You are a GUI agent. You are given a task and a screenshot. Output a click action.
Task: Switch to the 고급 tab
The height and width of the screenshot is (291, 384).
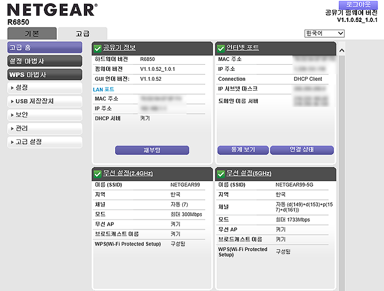[x=82, y=33]
